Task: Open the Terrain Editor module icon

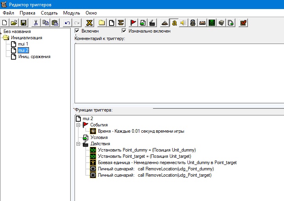Action: [165, 23]
